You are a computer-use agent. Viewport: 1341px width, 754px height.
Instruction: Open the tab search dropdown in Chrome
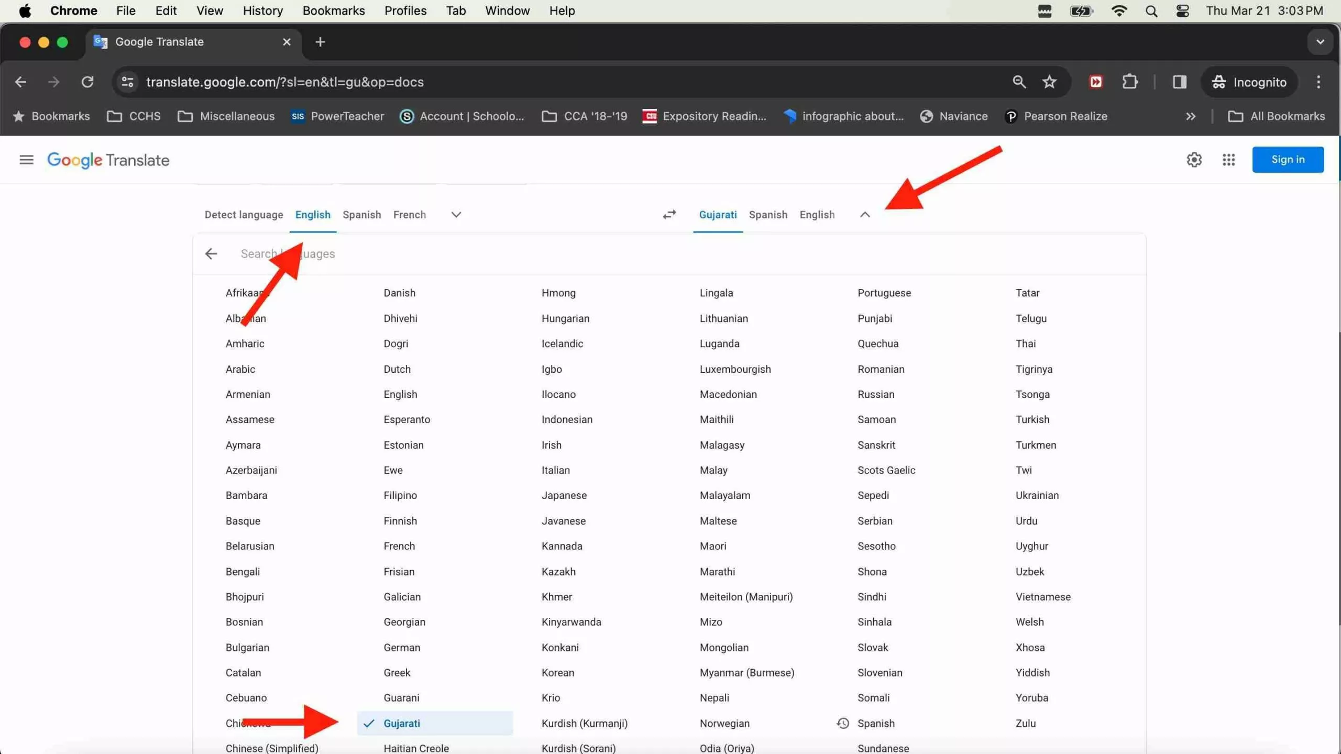1320,42
